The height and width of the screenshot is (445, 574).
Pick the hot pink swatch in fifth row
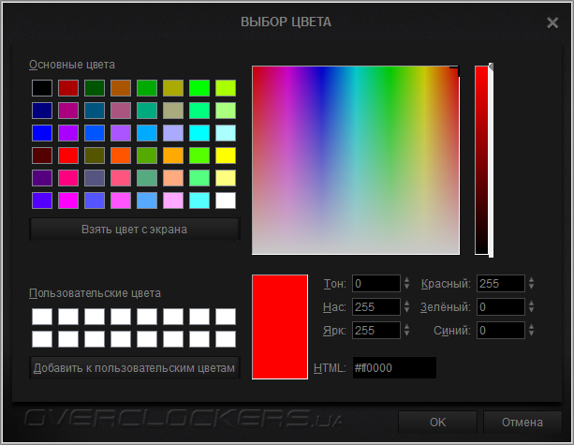click(x=68, y=178)
